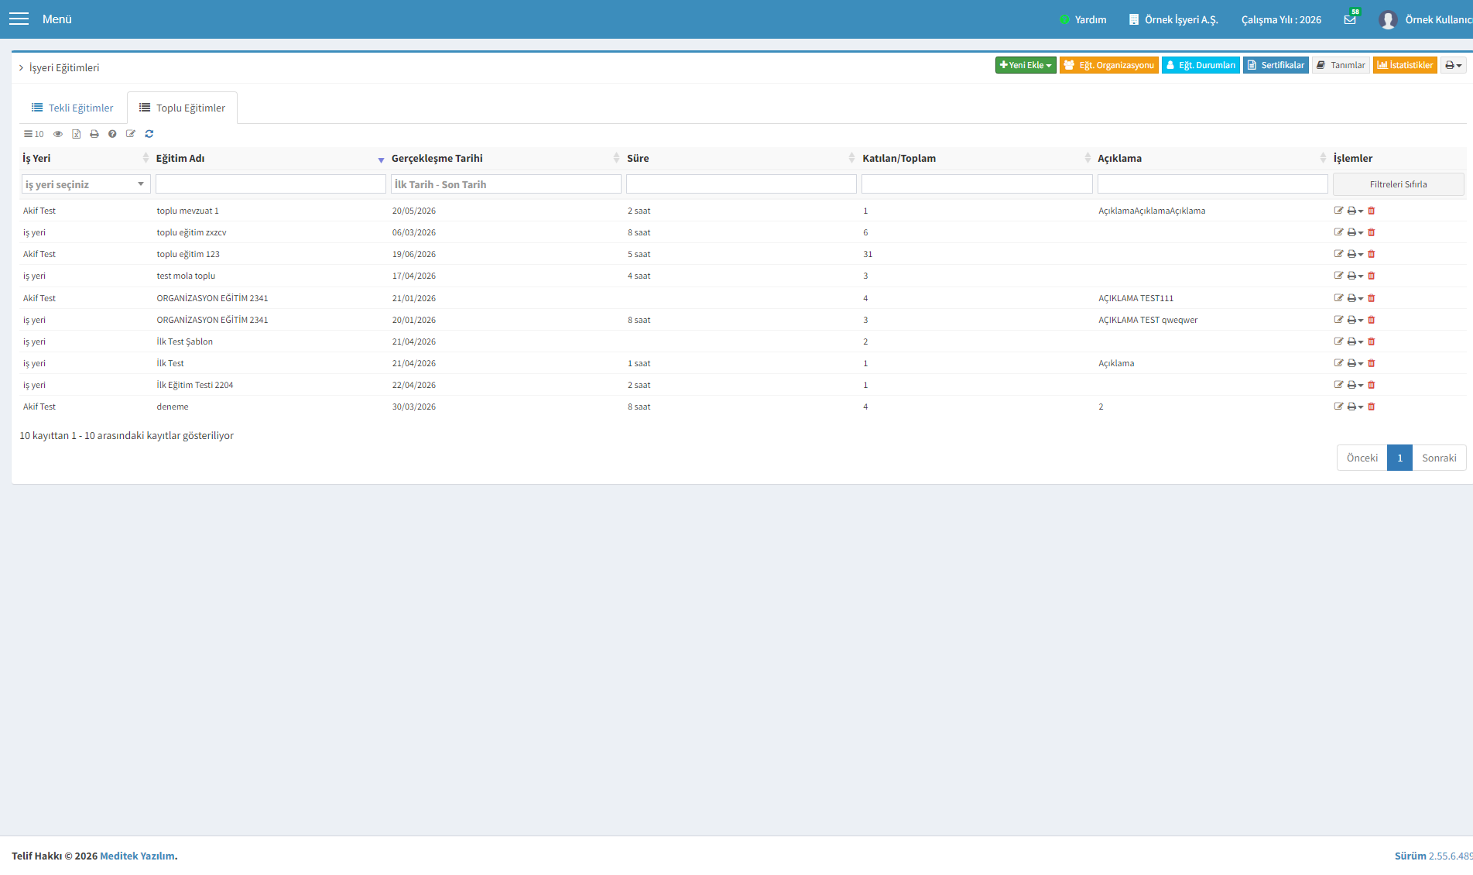Click the Filtreleri Sıfırla button

point(1398,184)
